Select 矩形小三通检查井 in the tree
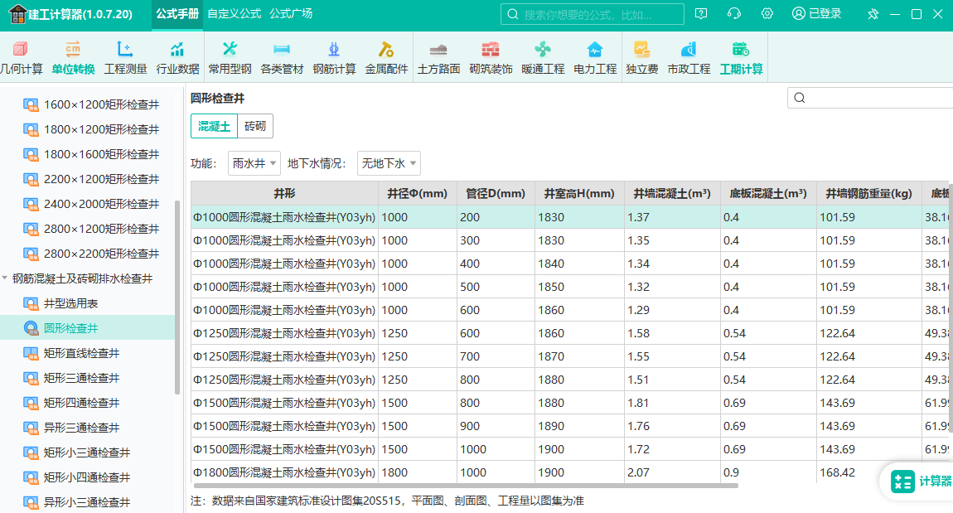Viewport: 953px width, 513px height. click(87, 453)
